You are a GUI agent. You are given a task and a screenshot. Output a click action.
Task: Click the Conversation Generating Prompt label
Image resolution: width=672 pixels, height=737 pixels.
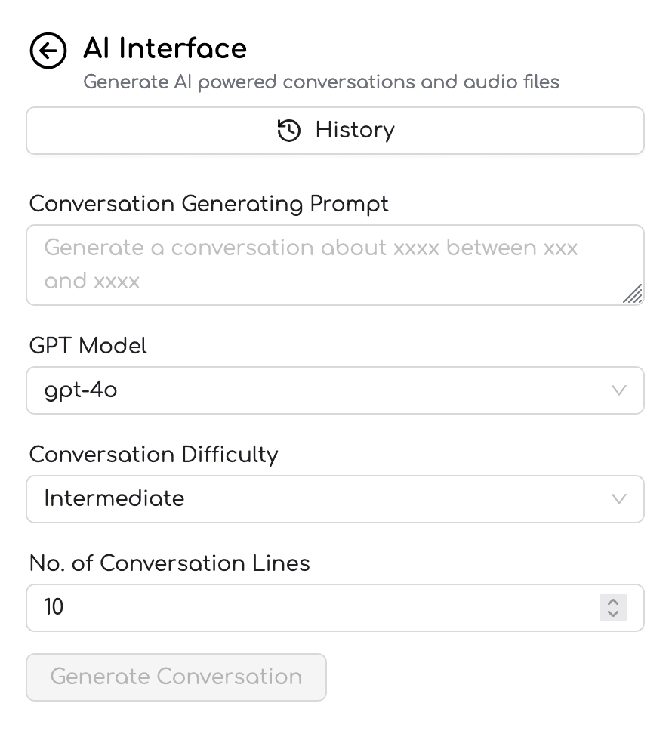tap(209, 204)
